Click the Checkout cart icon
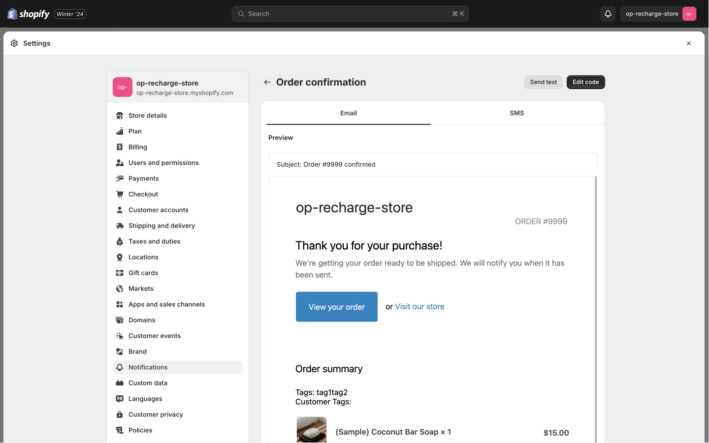The width and height of the screenshot is (709, 443). click(120, 194)
